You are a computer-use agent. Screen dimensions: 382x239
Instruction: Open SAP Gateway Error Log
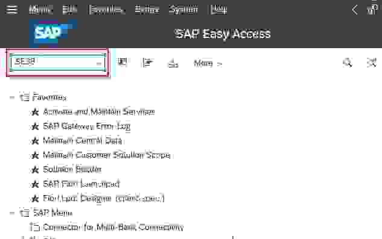[86, 126]
